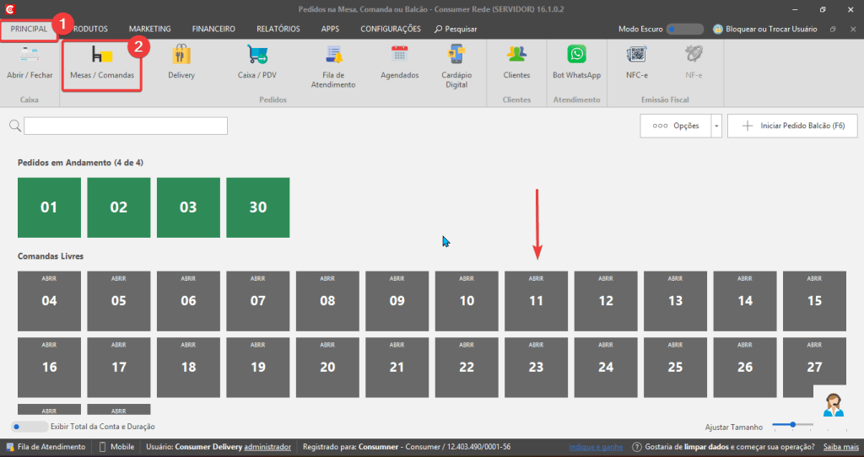This screenshot has height=457, width=864.
Task: Open free comanda 15
Action: pyautogui.click(x=814, y=301)
